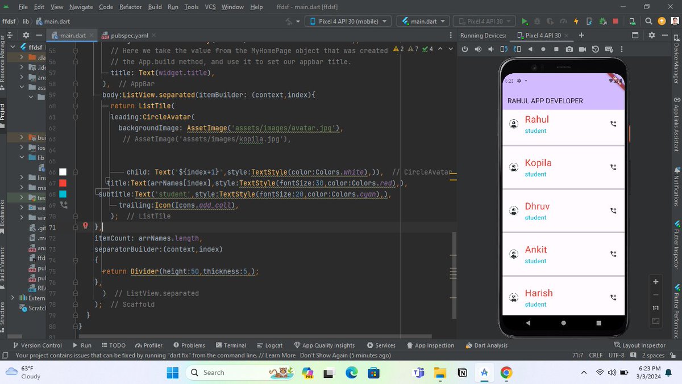Stop the running app red square

(616, 22)
